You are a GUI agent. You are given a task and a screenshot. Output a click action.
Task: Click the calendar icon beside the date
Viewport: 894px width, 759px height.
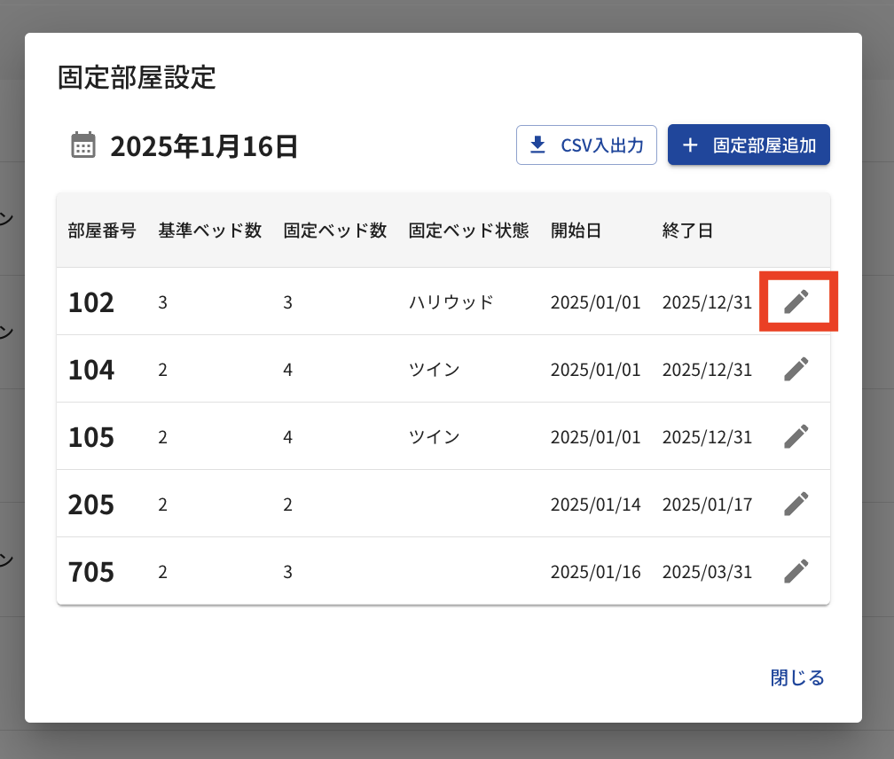point(83,145)
